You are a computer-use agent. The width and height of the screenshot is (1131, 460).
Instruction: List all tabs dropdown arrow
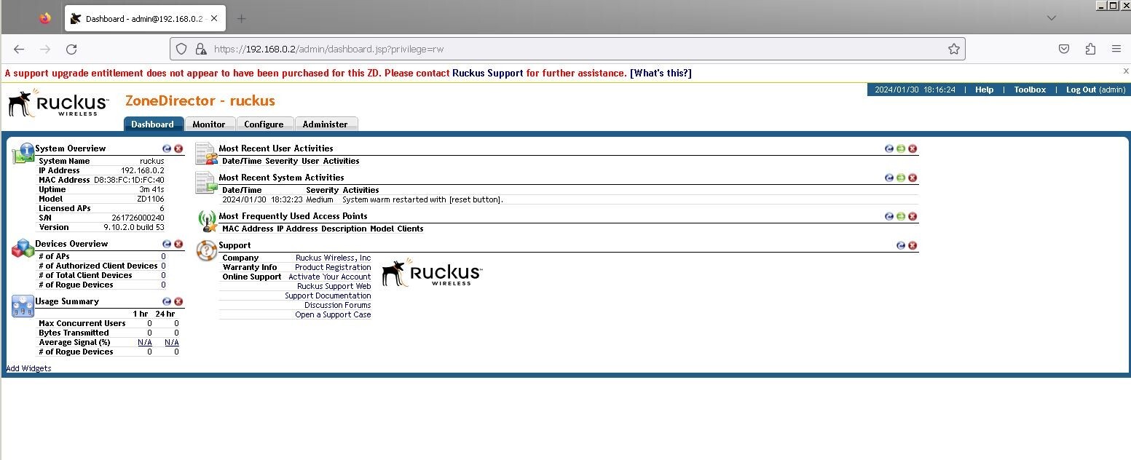1051,17
